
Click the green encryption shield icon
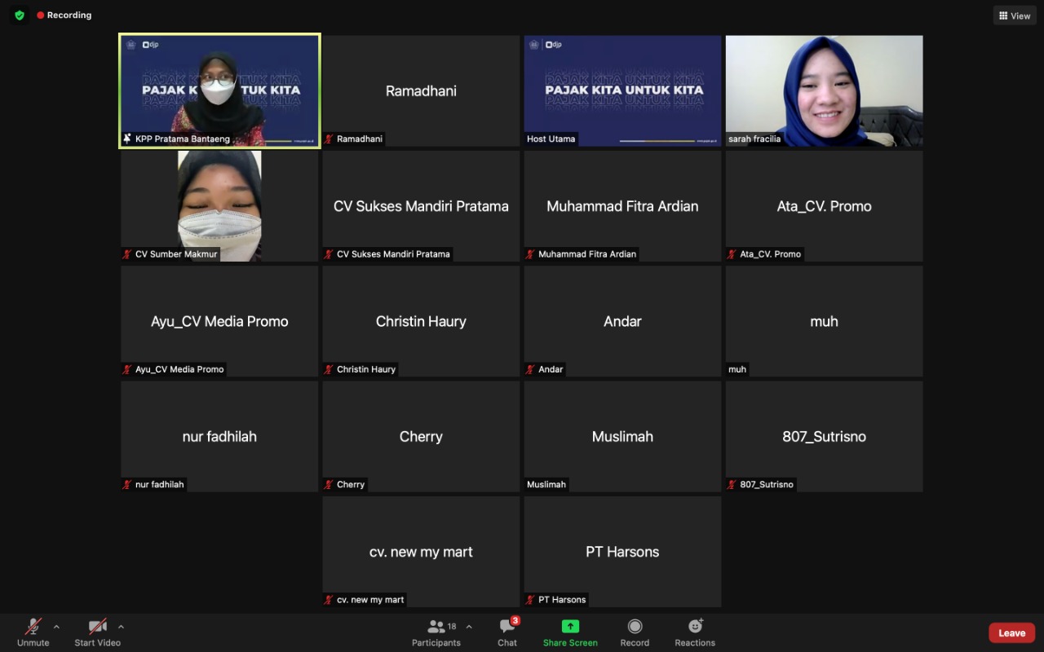point(20,15)
